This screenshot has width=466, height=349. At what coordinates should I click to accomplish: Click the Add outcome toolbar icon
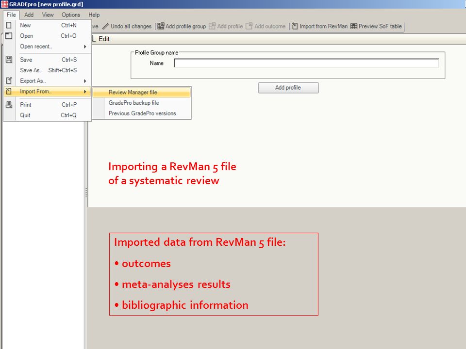click(249, 26)
